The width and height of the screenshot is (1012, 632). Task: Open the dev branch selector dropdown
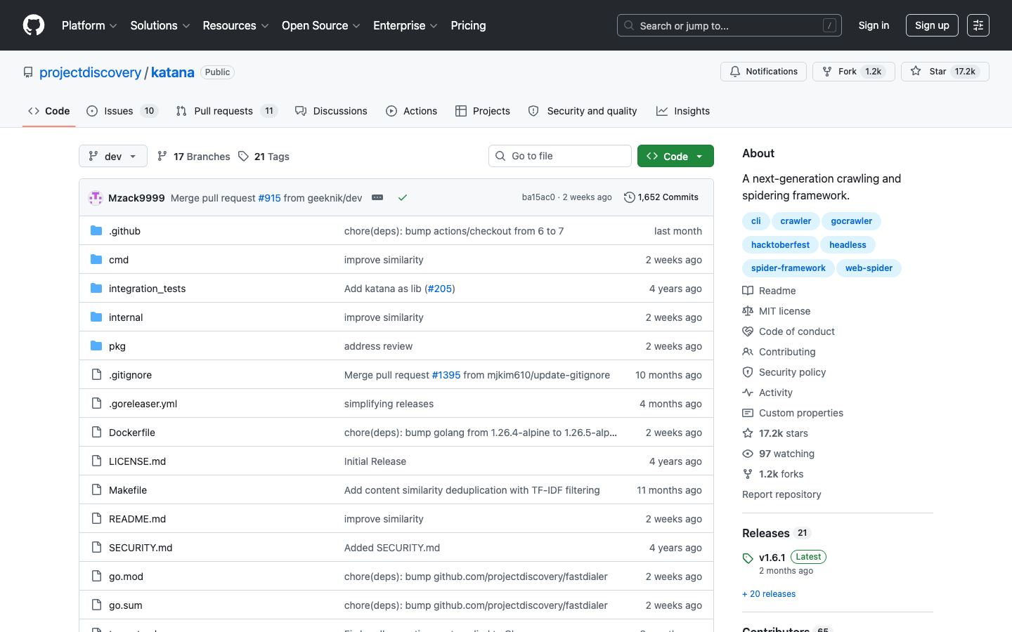coord(113,156)
